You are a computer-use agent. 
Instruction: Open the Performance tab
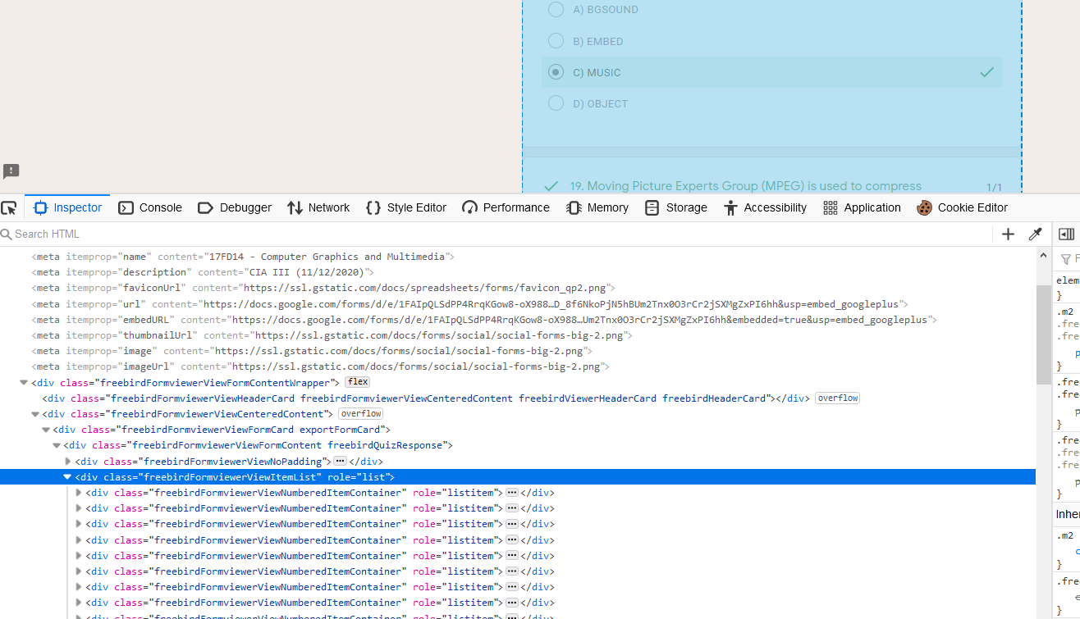[506, 207]
